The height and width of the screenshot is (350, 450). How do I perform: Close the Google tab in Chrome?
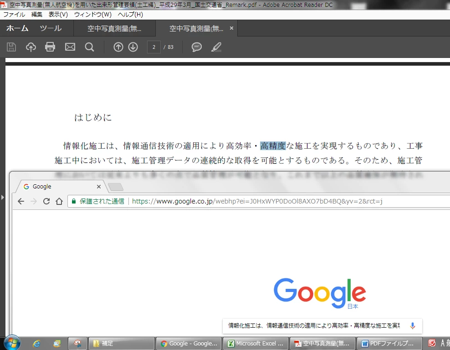coord(99,187)
